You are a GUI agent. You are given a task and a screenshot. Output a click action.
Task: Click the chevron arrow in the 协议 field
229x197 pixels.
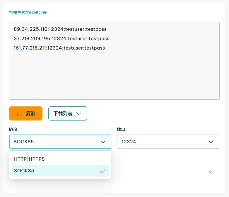pyautogui.click(x=103, y=142)
